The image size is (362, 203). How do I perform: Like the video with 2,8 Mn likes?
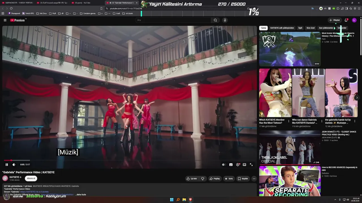(192, 178)
